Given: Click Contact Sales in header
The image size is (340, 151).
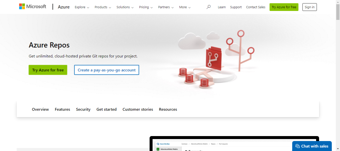Looking at the screenshot, I should tap(256, 7).
